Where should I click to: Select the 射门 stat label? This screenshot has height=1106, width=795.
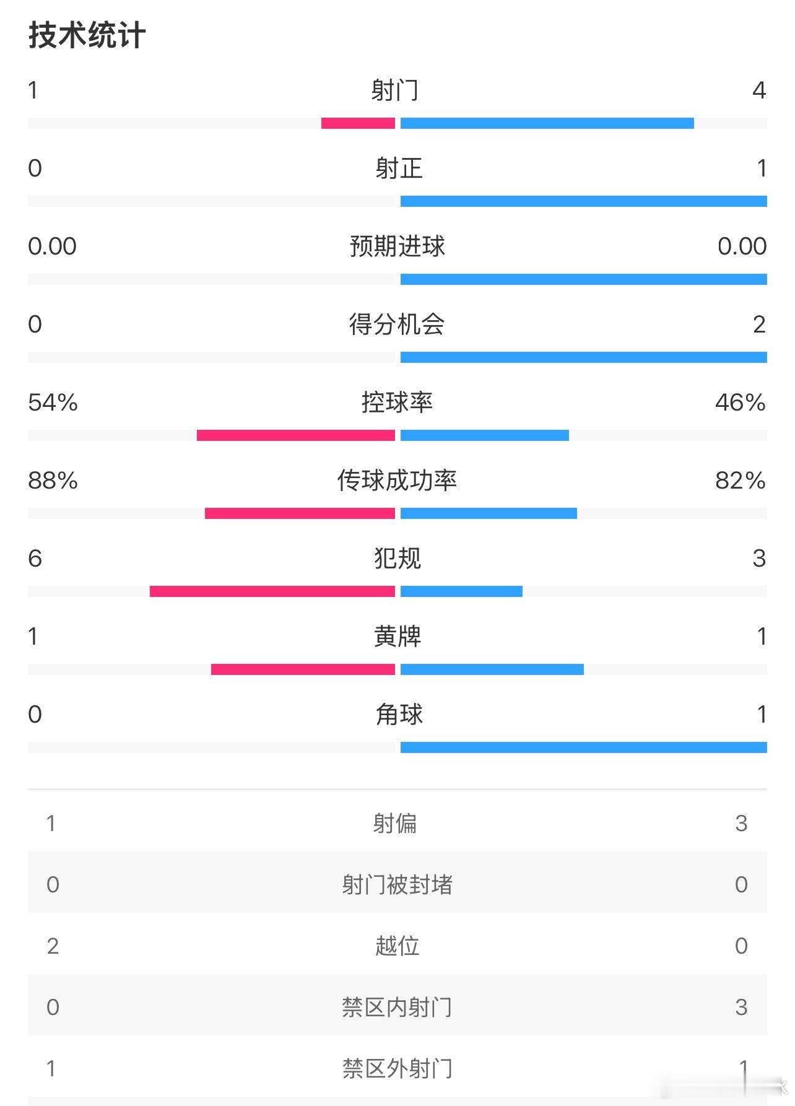point(395,90)
